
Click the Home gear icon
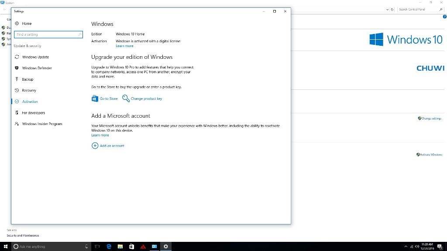point(17,24)
